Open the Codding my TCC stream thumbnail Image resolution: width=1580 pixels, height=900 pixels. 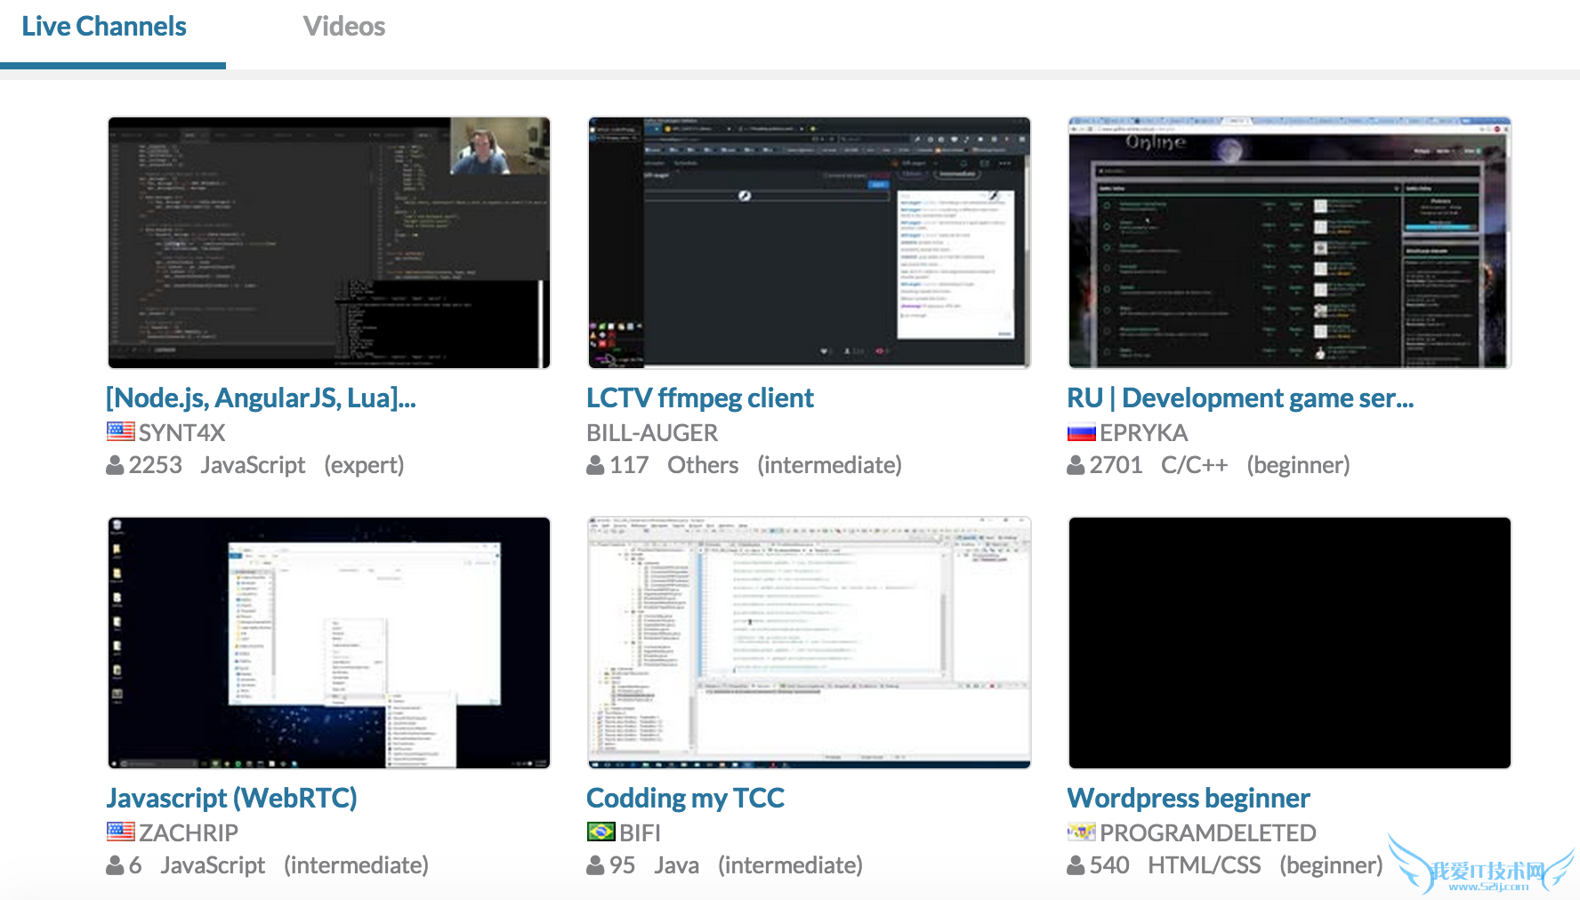(809, 643)
